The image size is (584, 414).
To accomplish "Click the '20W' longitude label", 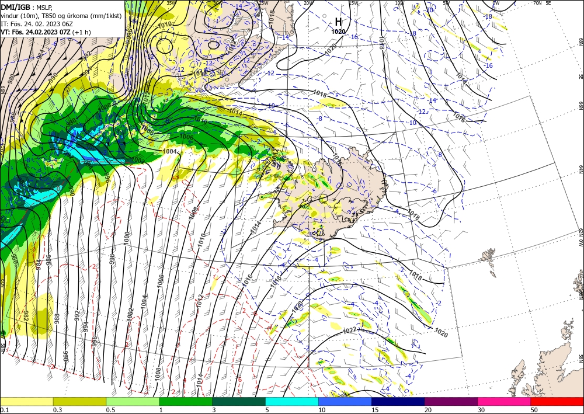I will click(x=308, y=3).
